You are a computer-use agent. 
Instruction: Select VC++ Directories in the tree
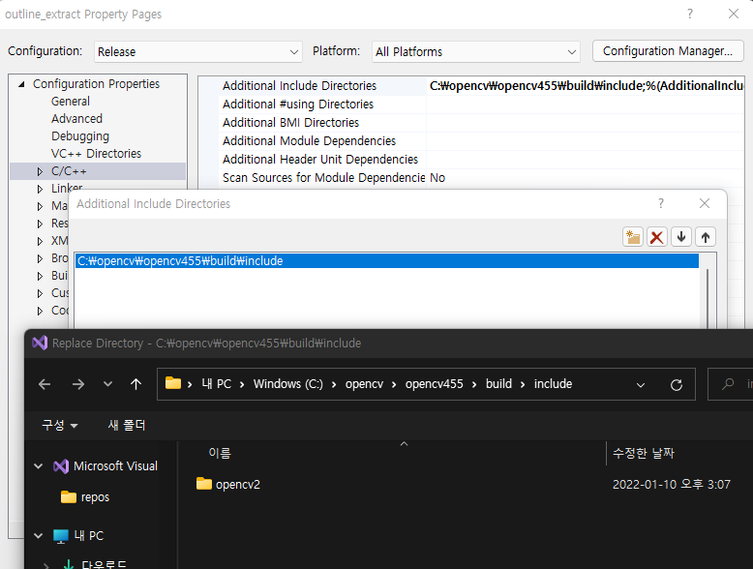point(96,154)
